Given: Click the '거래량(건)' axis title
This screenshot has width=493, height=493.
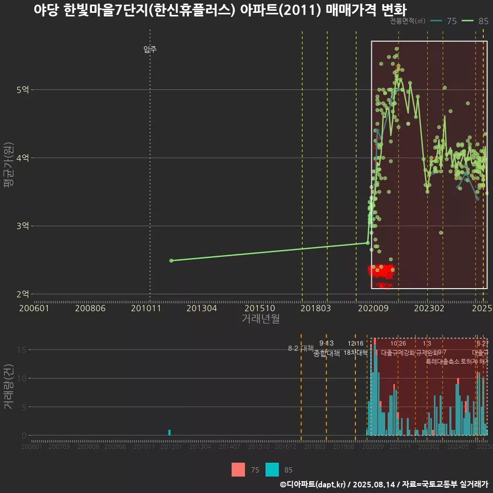Looking at the screenshot, I should [x=9, y=387].
